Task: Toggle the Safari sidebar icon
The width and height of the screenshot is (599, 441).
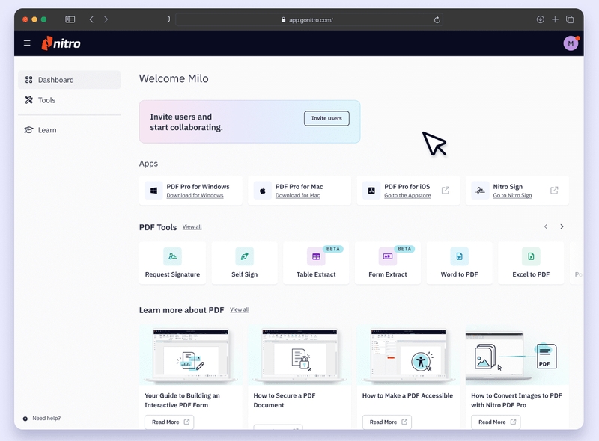Action: 70,19
